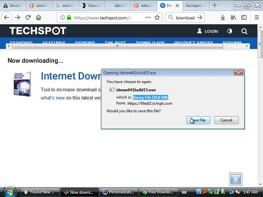The width and height of the screenshot is (263, 197).
Task: Switch to the interne tab
Action: point(144,6)
